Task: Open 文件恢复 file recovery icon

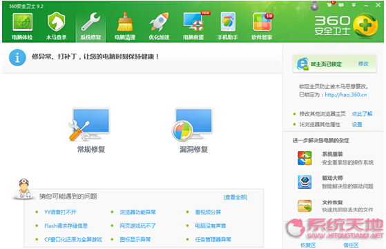Action: point(305,206)
